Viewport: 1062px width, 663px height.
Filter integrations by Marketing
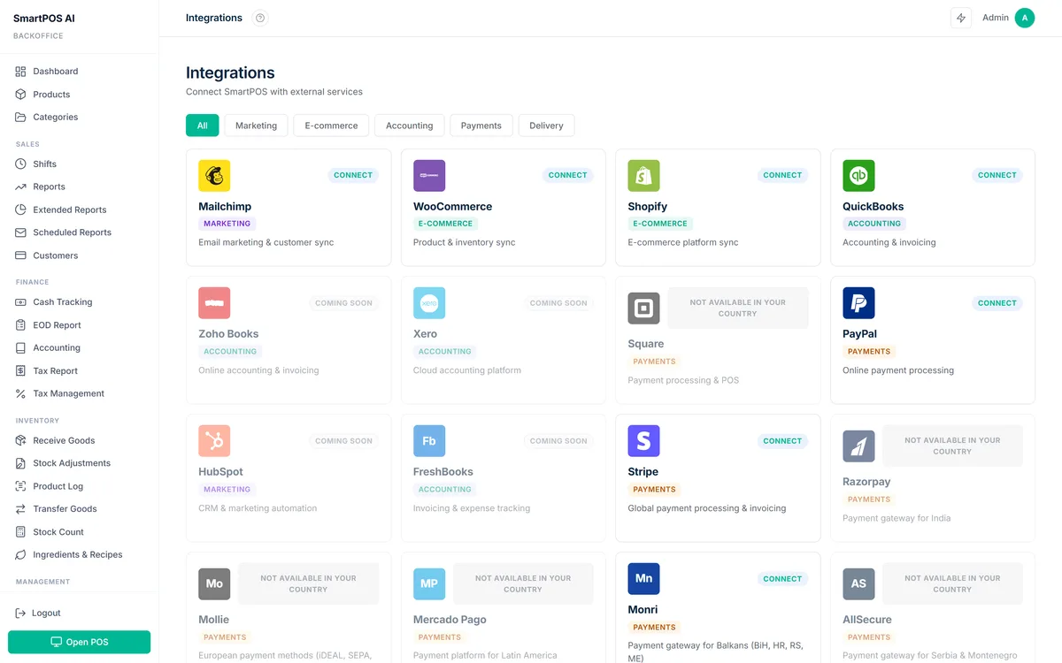256,126
